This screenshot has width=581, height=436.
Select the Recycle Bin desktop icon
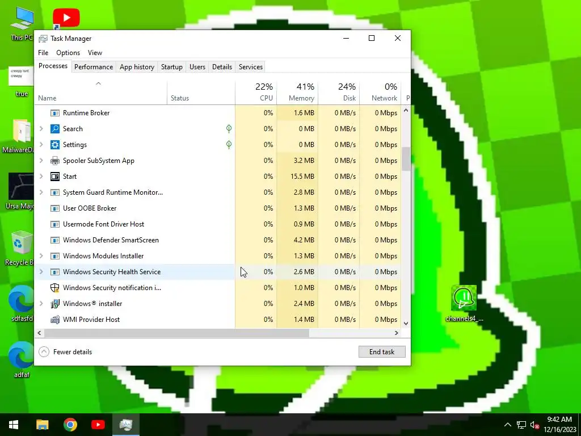21,248
